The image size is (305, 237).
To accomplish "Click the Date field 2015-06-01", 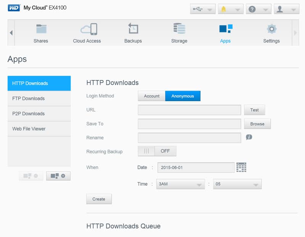I will pyautogui.click(x=196, y=167).
